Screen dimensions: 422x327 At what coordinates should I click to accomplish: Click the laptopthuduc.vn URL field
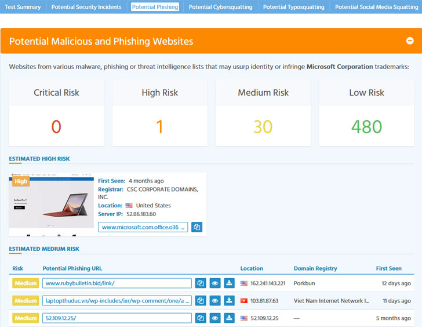pos(117,301)
